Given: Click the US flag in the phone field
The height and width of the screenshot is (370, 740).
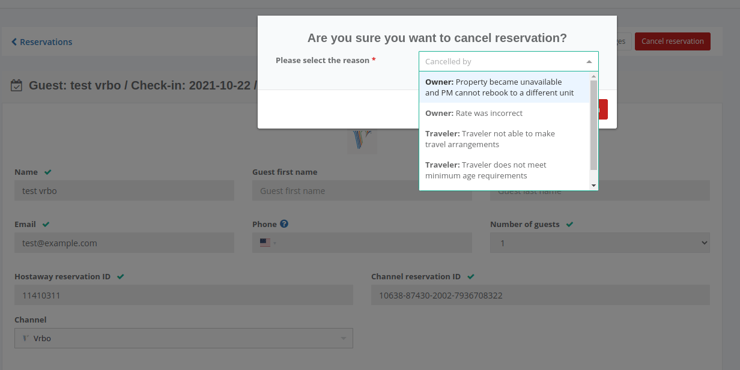Looking at the screenshot, I should (264, 243).
